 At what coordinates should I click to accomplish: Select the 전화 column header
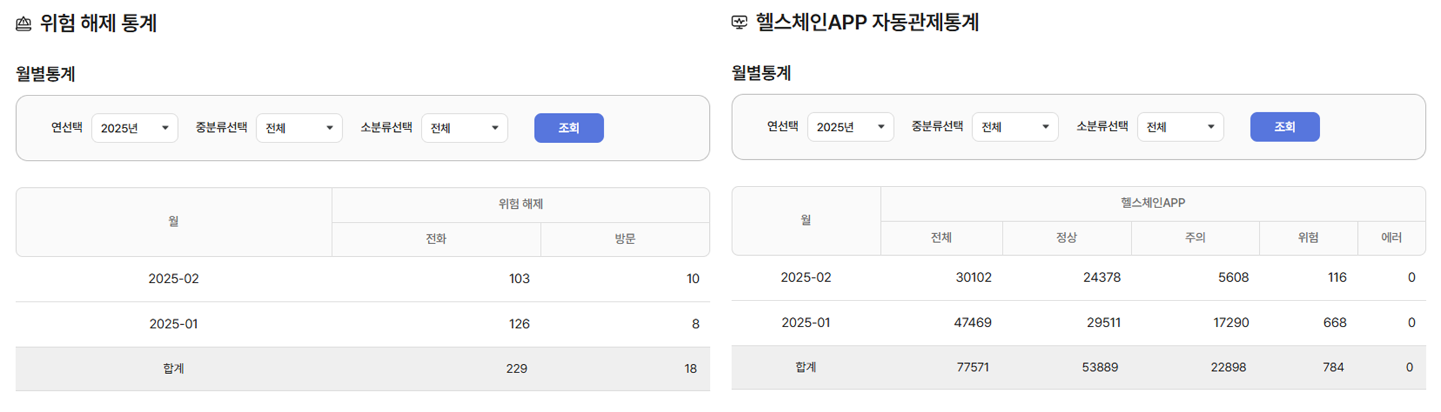pyautogui.click(x=436, y=239)
